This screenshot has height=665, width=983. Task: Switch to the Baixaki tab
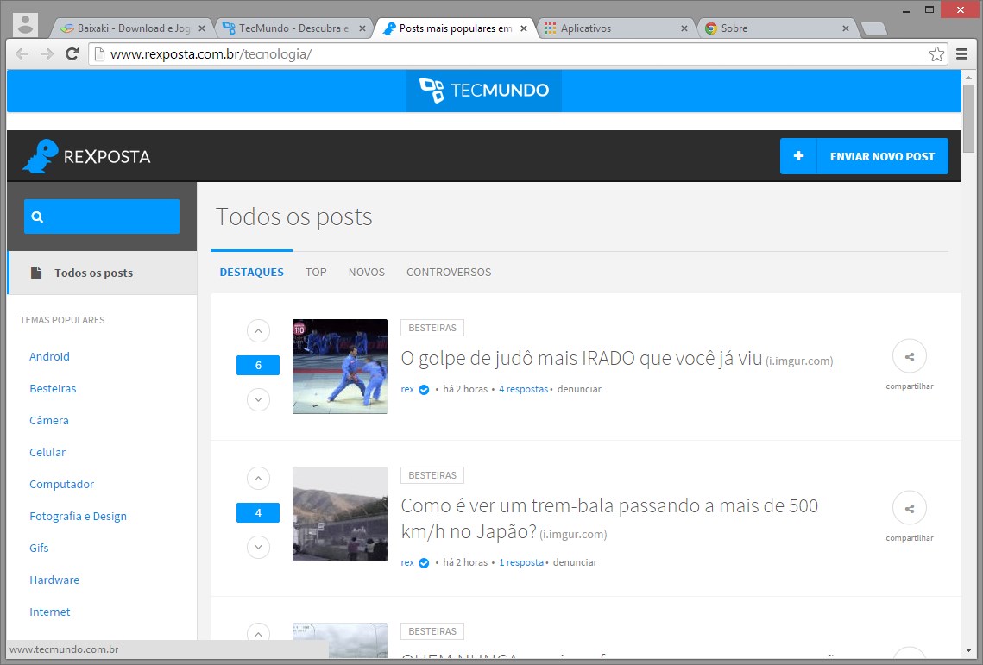pos(133,28)
